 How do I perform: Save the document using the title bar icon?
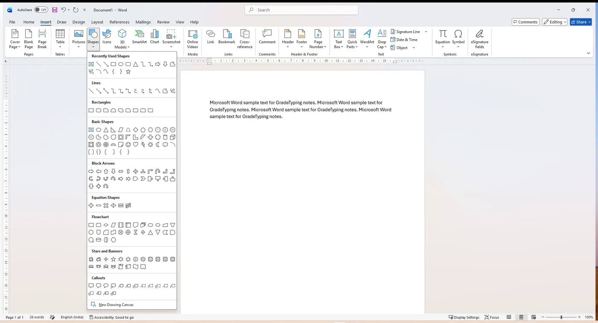pyautogui.click(x=55, y=10)
